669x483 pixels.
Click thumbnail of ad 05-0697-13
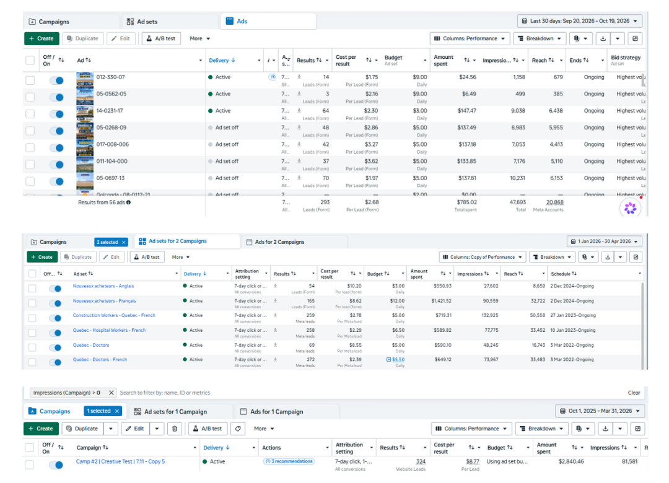[x=85, y=181]
